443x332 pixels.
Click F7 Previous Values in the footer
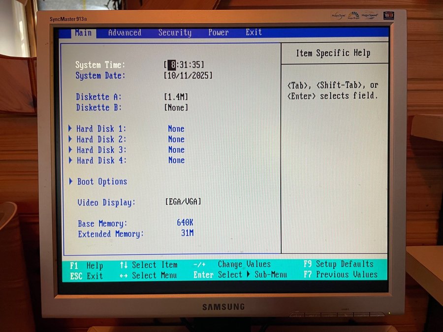pos(340,274)
